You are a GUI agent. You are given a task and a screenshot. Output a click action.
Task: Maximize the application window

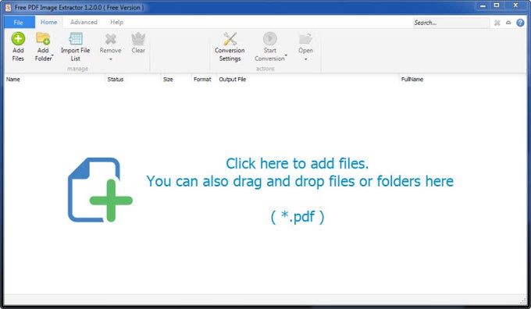click(497, 5)
